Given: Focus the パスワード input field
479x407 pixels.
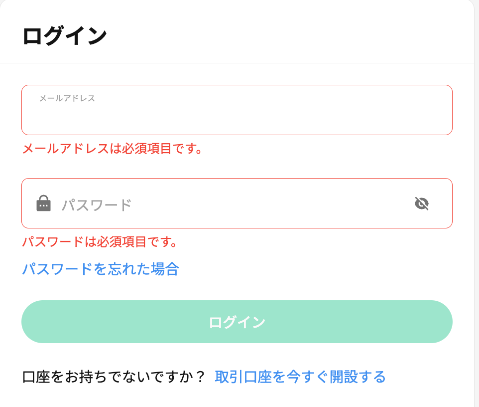Looking at the screenshot, I should (x=237, y=203).
